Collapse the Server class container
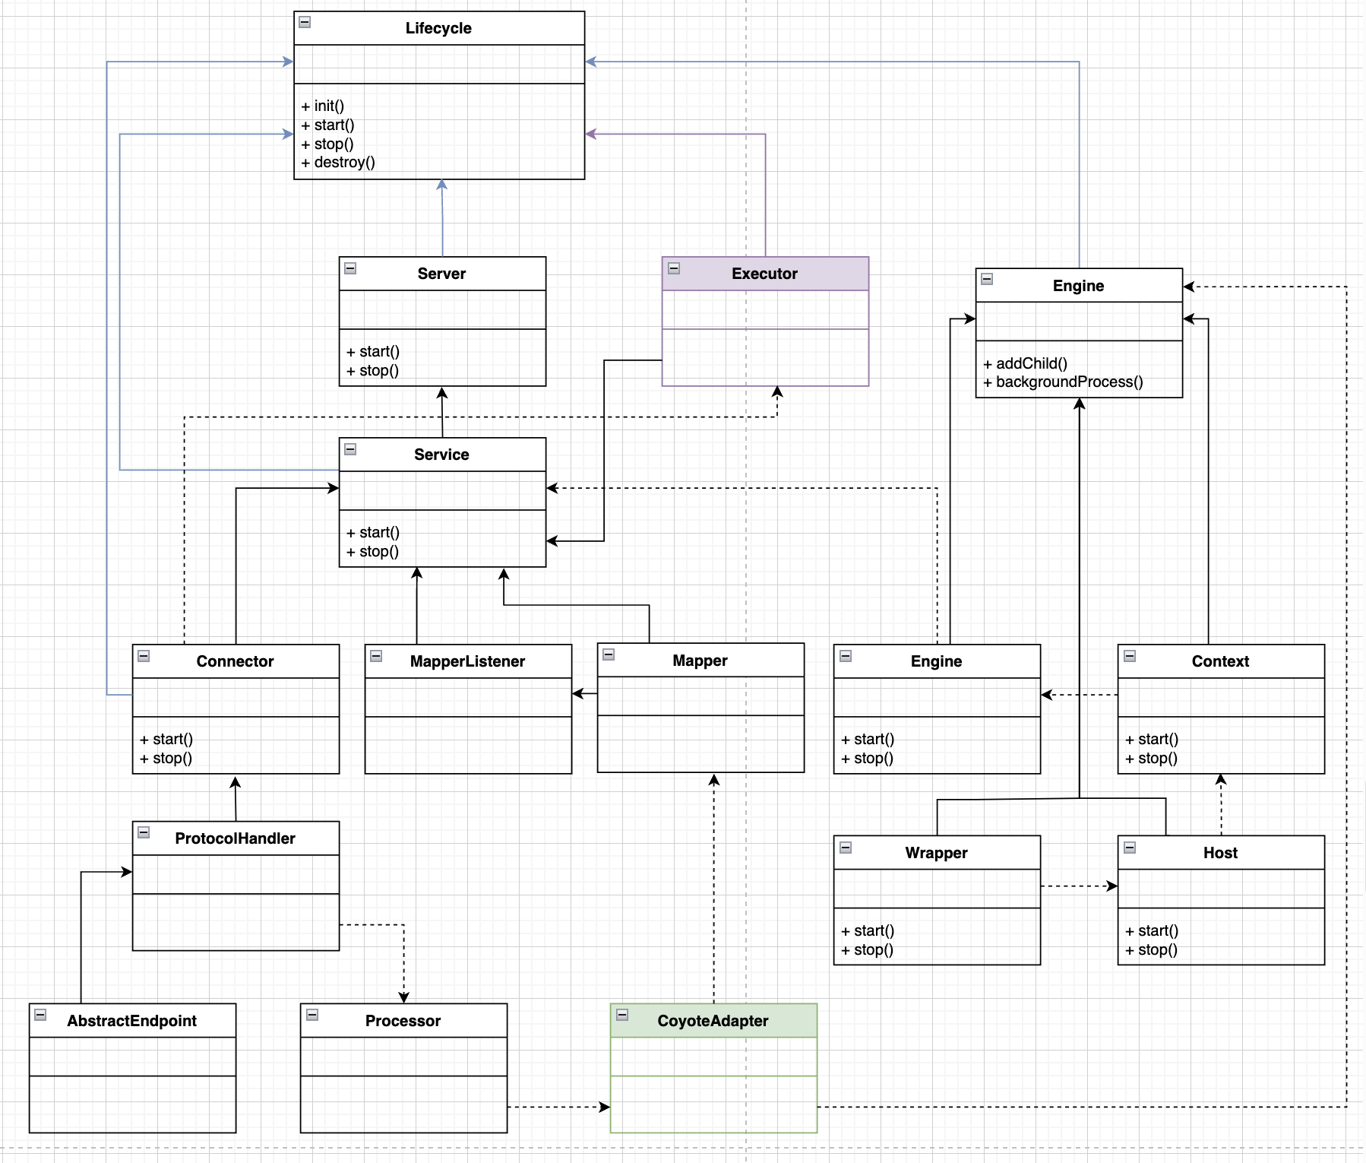 coord(350,268)
